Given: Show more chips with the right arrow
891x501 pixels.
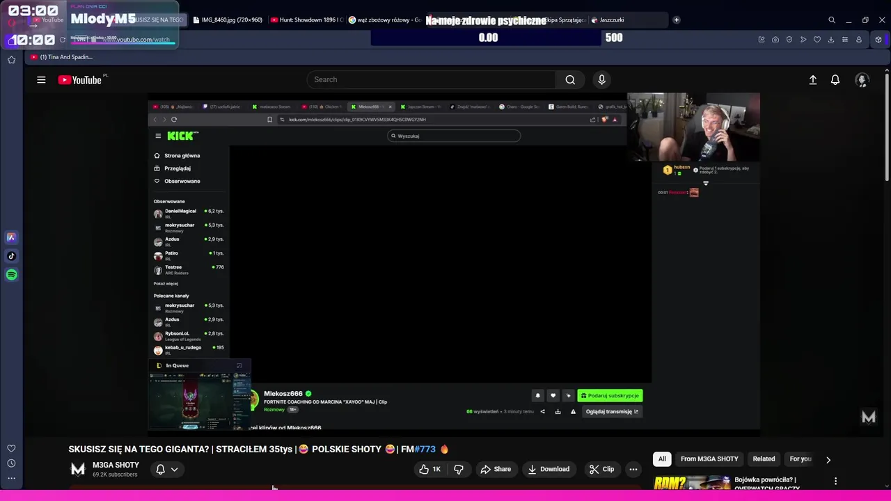Looking at the screenshot, I should [828, 459].
